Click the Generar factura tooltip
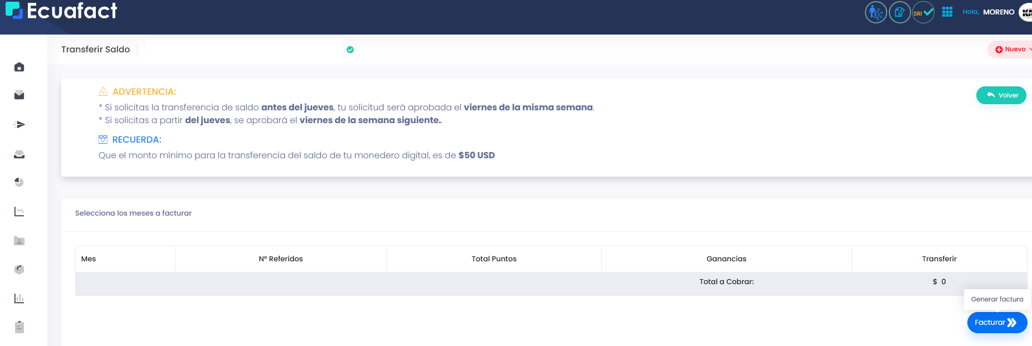 997,299
